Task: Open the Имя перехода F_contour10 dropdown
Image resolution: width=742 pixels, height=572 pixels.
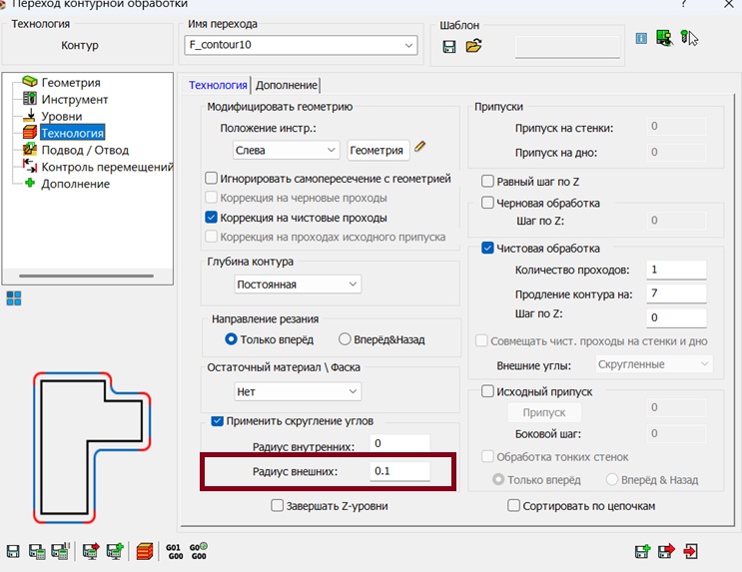Action: pos(301,45)
